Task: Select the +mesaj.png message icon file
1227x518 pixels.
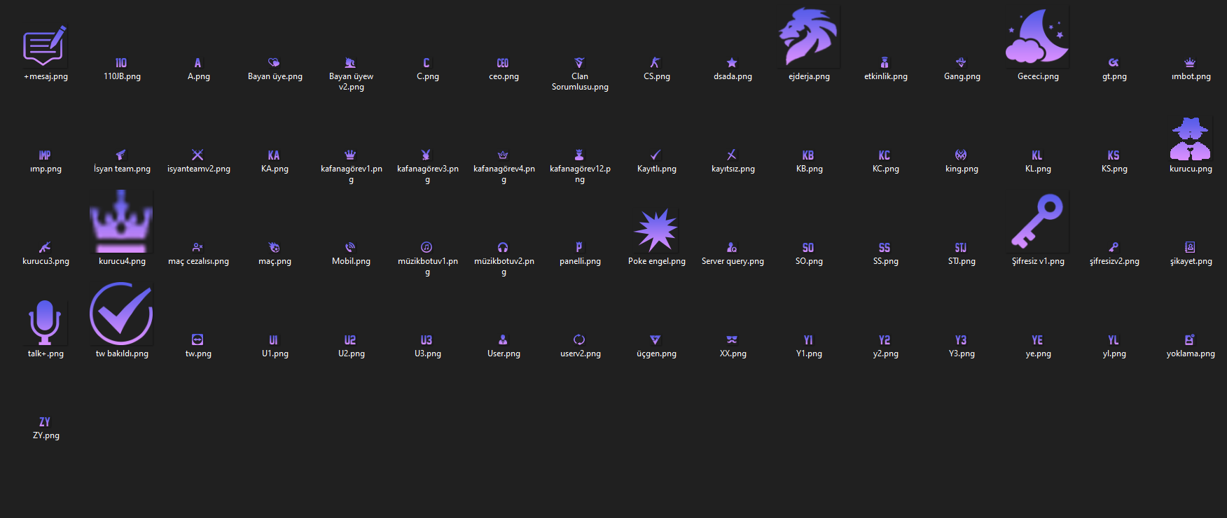Action: click(x=45, y=45)
